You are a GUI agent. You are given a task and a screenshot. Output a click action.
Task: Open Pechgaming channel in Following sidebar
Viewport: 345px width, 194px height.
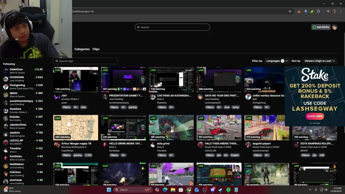(23, 87)
